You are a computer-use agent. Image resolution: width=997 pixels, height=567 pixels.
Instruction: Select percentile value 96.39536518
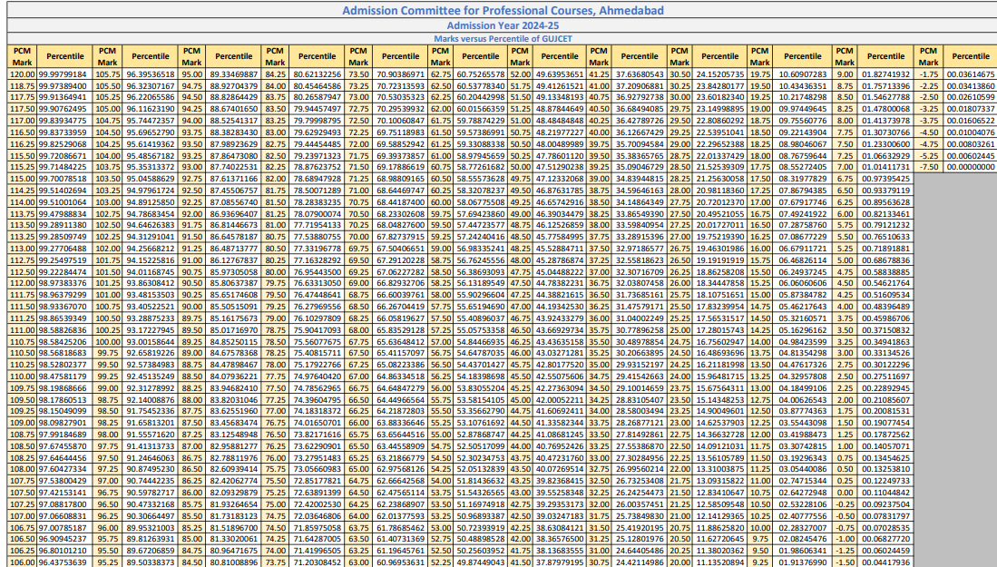(x=150, y=74)
